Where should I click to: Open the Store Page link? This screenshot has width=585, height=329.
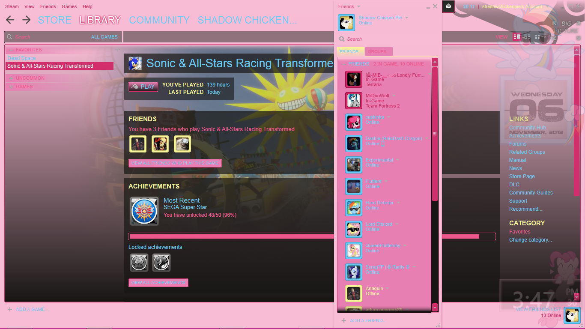tap(522, 176)
